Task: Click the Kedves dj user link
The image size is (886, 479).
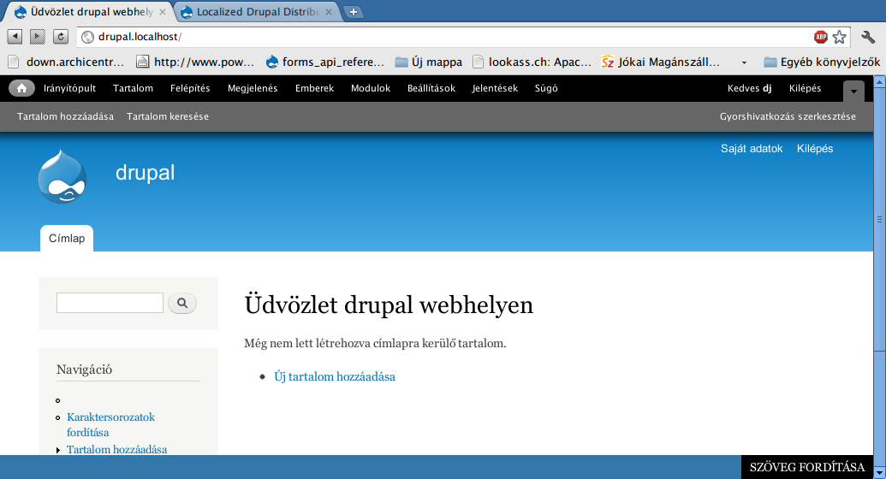Action: 749,88
